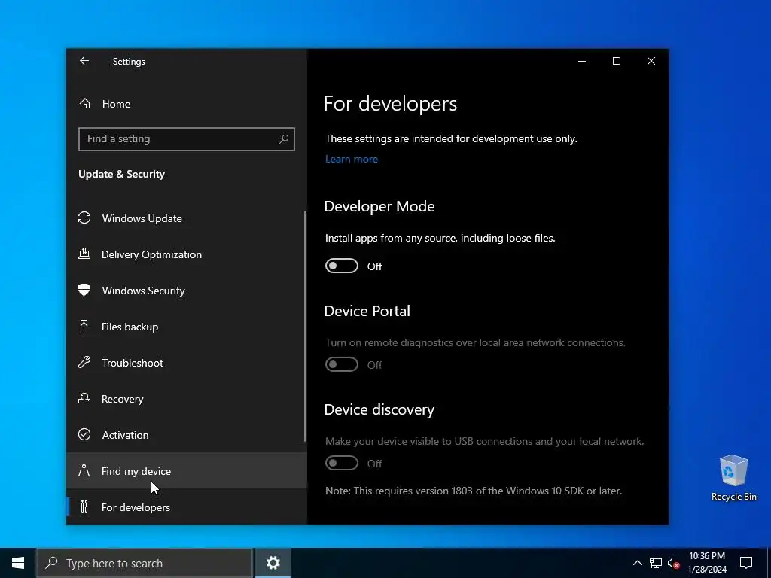Click the Recovery icon in sidebar

tap(84, 399)
